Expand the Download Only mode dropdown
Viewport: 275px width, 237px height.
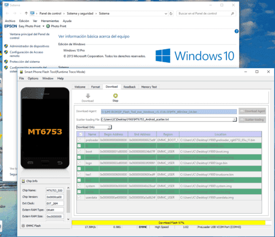(109, 127)
